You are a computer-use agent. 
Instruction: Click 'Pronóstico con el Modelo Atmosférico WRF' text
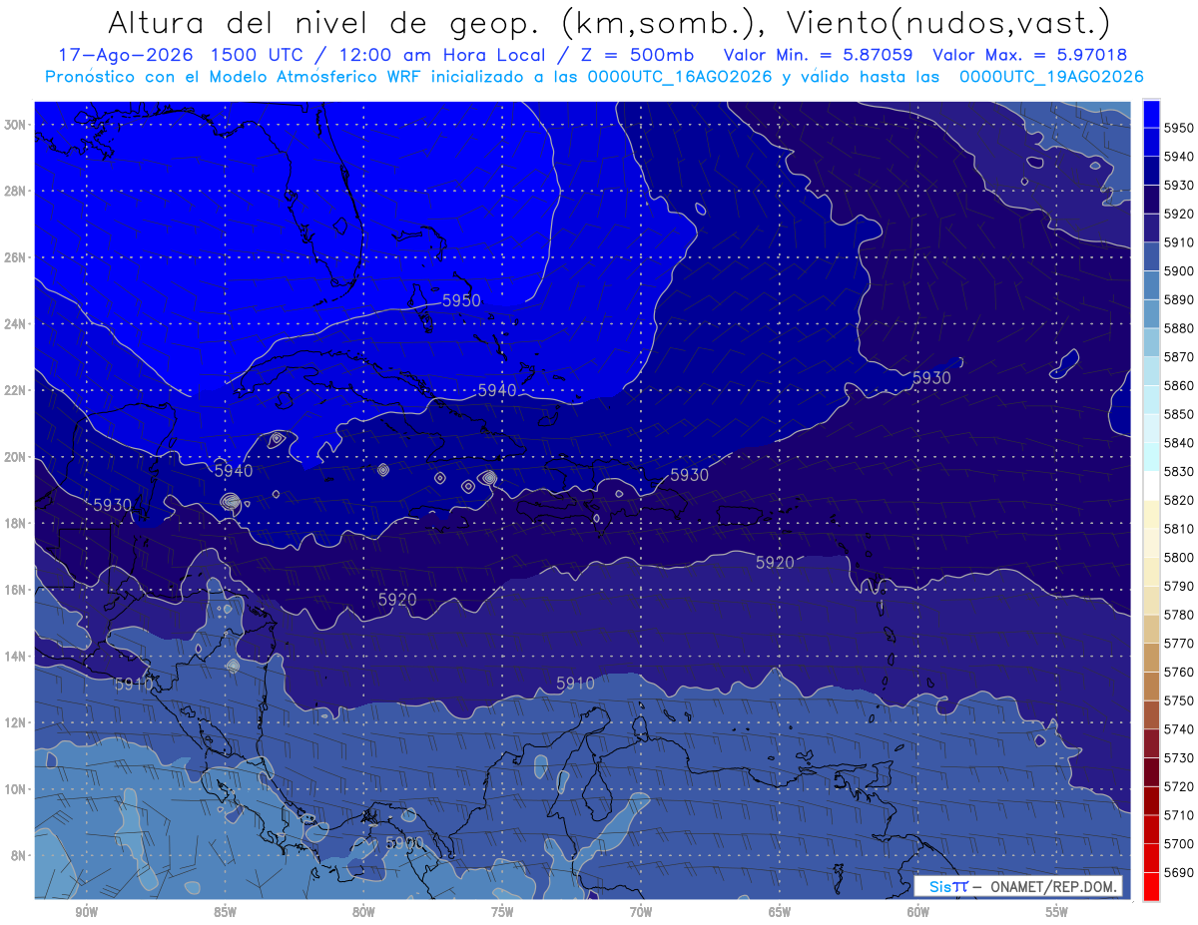click(x=235, y=77)
